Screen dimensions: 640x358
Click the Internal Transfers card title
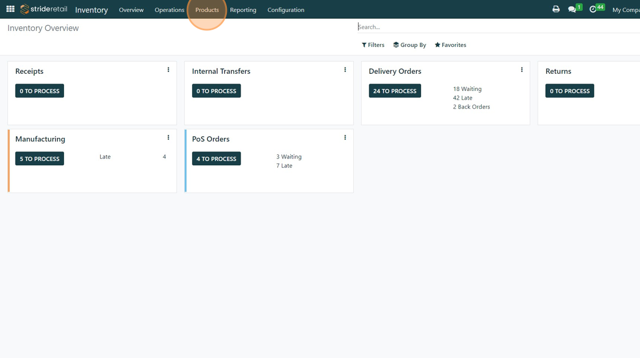(221, 71)
